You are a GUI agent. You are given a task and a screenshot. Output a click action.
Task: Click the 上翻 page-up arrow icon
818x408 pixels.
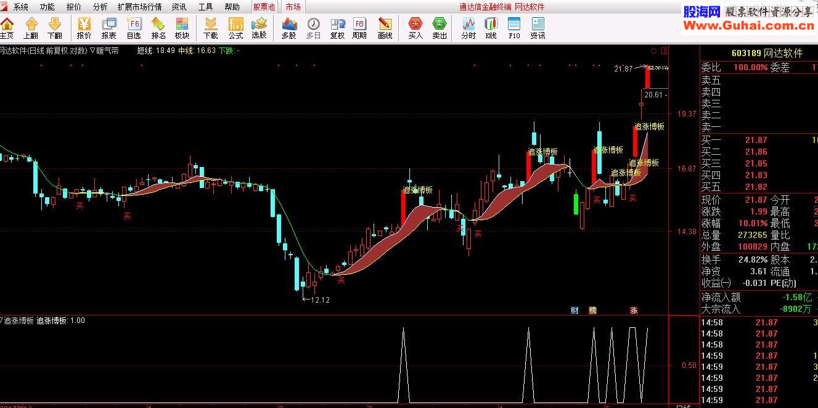(x=31, y=28)
